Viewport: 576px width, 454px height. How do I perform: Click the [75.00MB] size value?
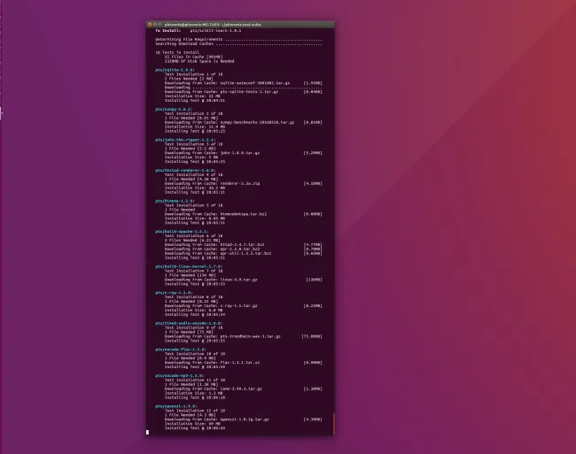(312, 336)
